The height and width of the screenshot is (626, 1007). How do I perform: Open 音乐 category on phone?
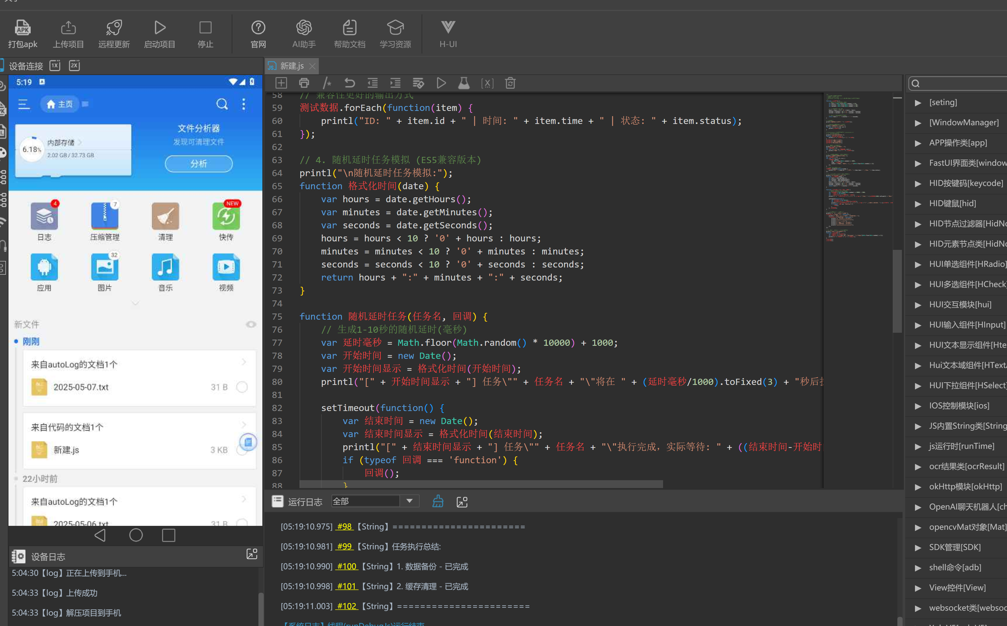(x=166, y=272)
